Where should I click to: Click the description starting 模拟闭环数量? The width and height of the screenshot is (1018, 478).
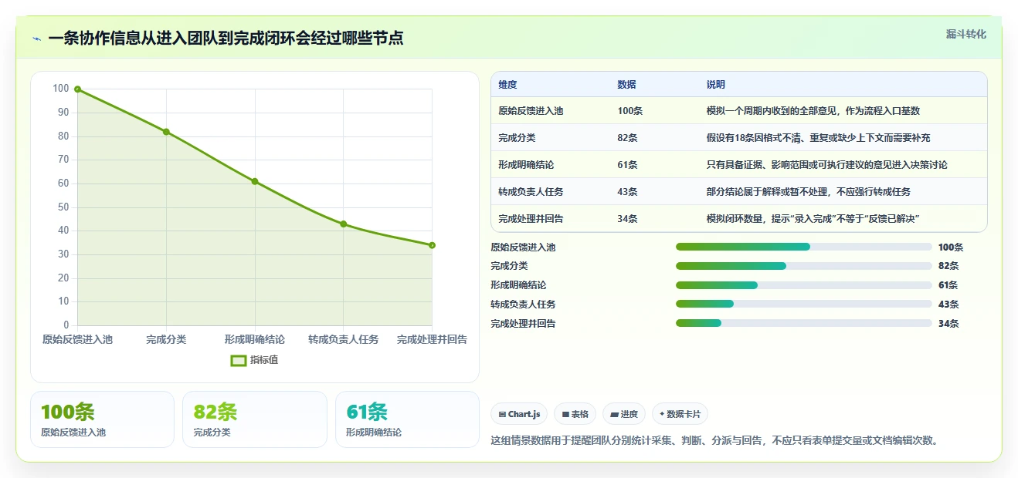[x=813, y=219]
